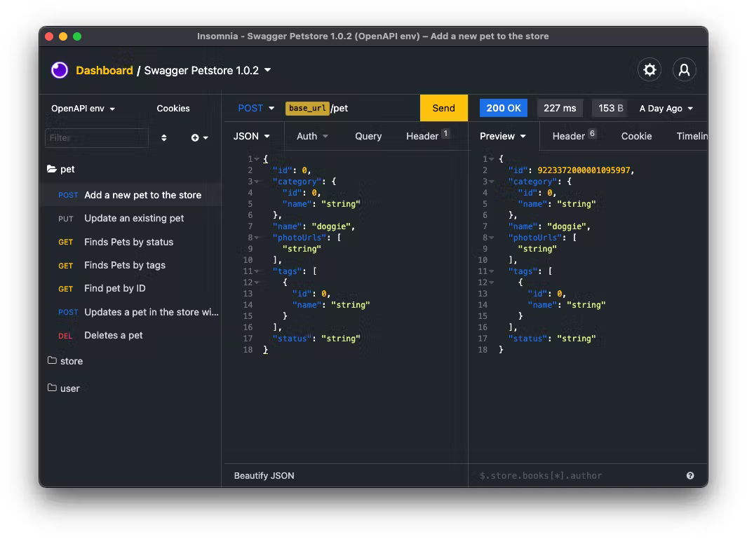Select Finds Pets by tags request
Viewport: 747px width, 539px height.
tap(131, 265)
